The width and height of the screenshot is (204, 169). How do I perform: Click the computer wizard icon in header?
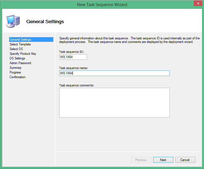[x=12, y=20]
